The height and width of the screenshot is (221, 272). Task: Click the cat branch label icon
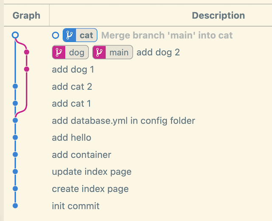coord(69,35)
